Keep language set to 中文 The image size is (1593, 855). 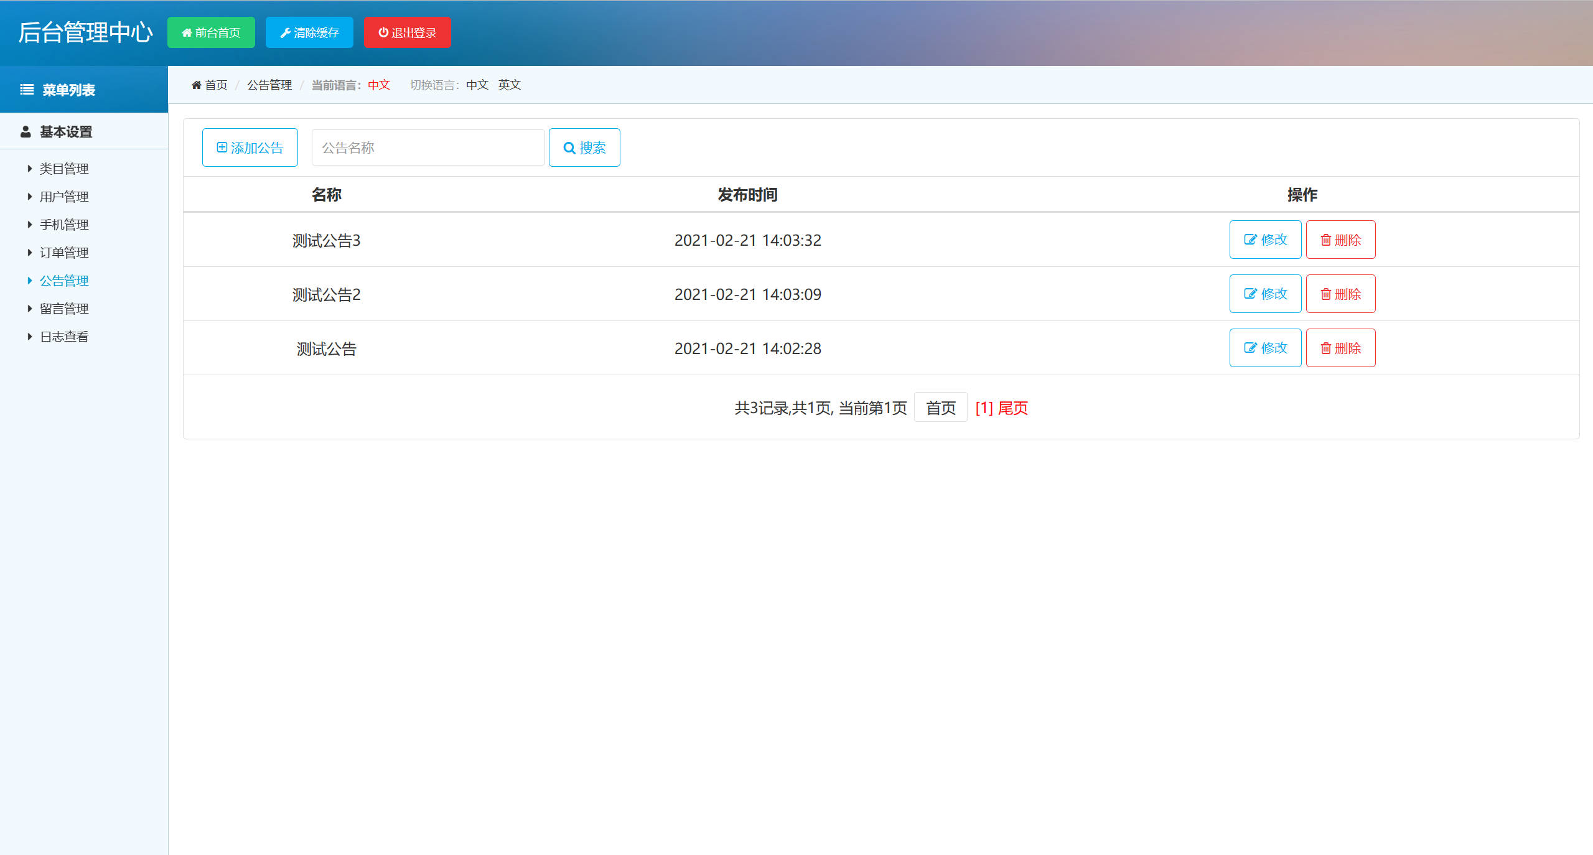coord(477,85)
